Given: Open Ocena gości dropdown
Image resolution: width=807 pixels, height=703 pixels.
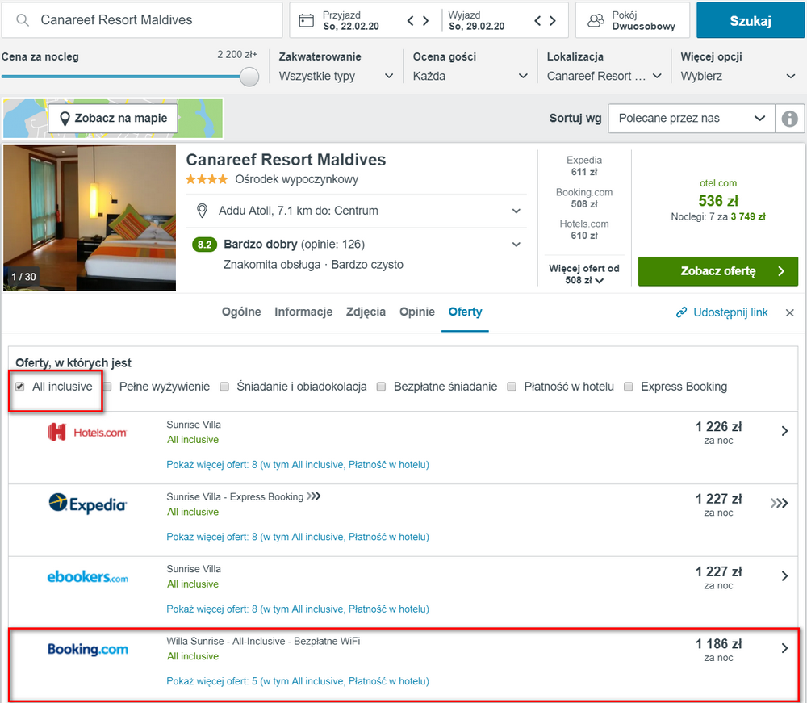Looking at the screenshot, I should coord(470,76).
